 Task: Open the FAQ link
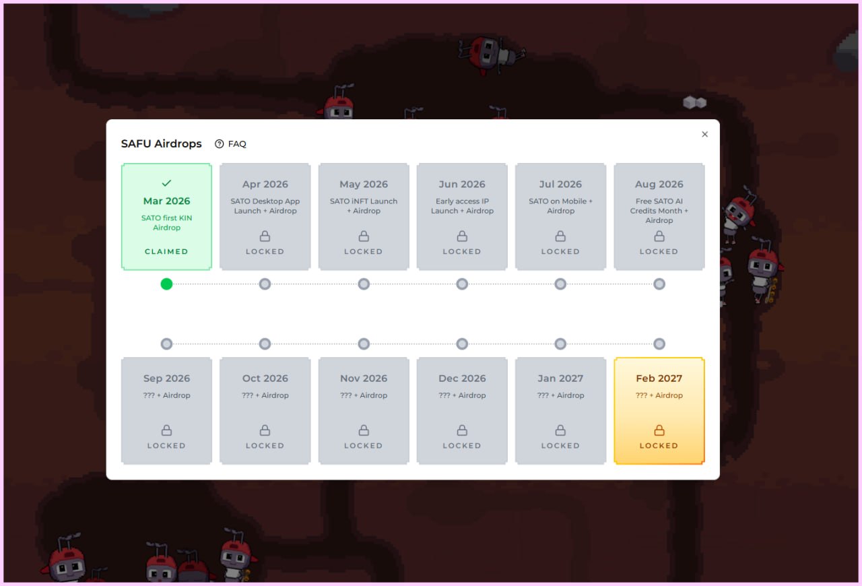237,144
